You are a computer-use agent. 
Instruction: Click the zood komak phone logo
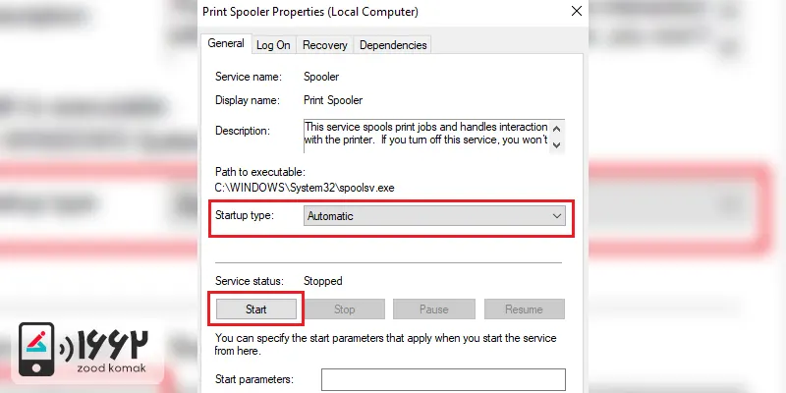point(36,349)
